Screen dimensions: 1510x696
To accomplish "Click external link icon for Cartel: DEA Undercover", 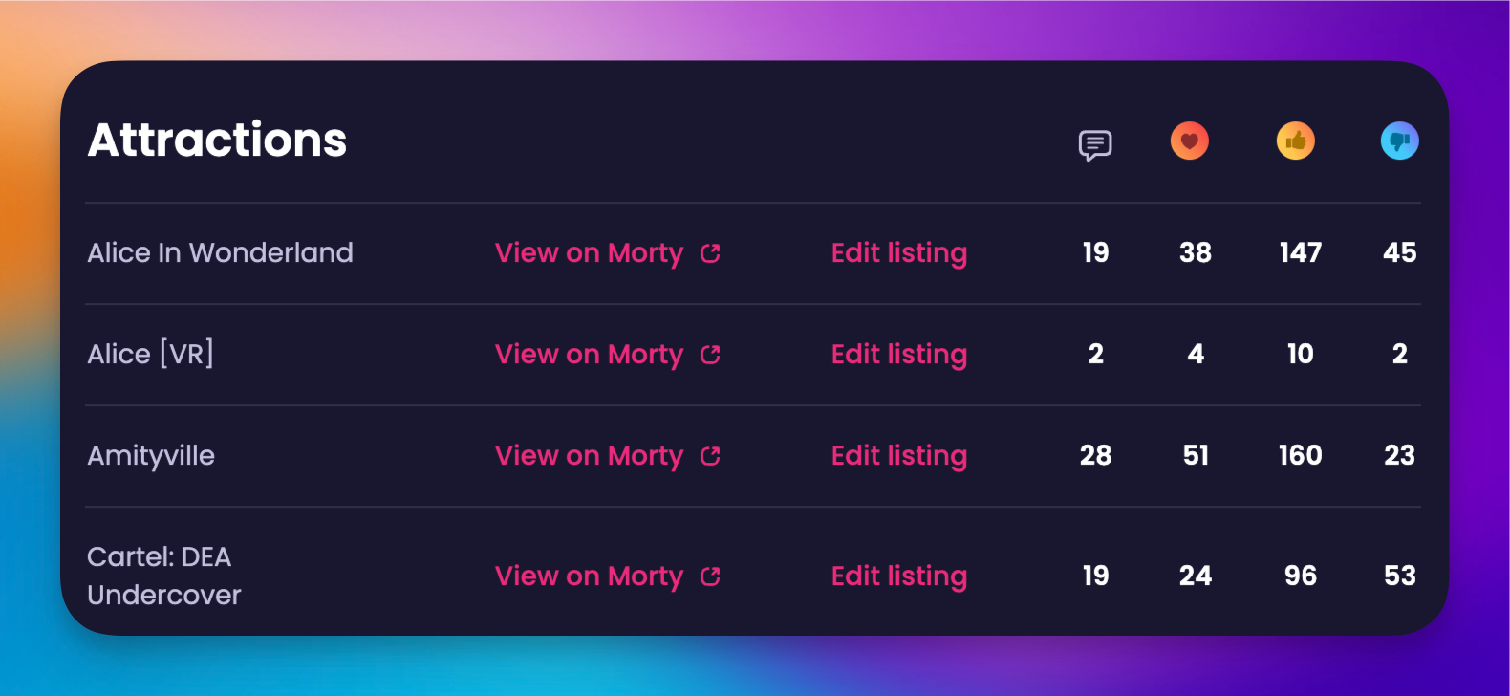I will tap(710, 576).
